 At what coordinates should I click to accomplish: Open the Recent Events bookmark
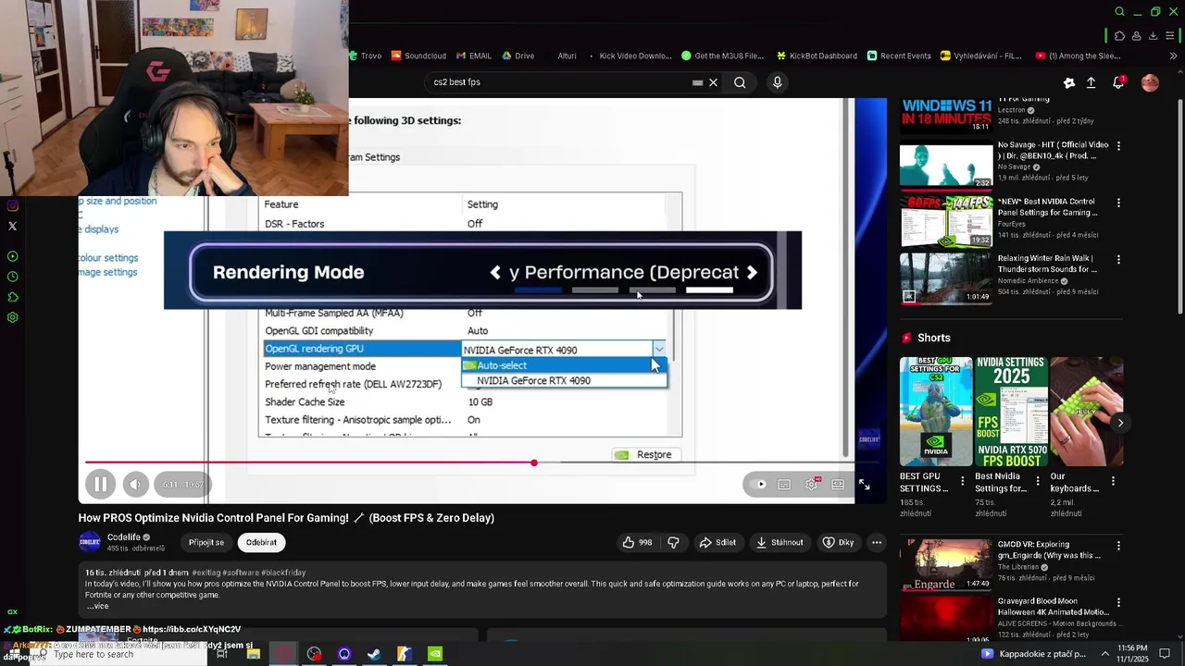coord(899,55)
